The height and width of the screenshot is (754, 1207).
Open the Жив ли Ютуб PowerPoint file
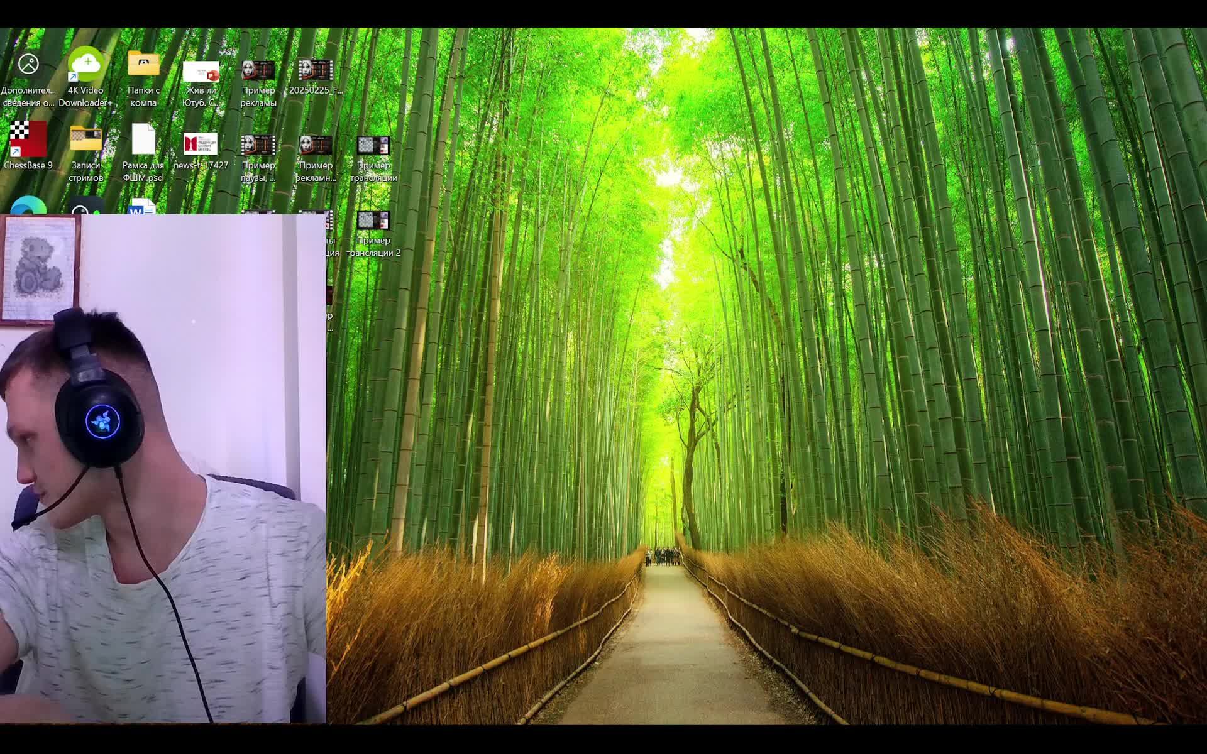tap(201, 72)
